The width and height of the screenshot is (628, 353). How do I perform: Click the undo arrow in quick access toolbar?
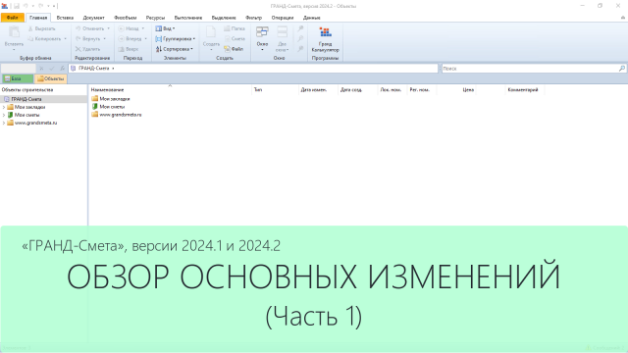[x=26, y=6]
